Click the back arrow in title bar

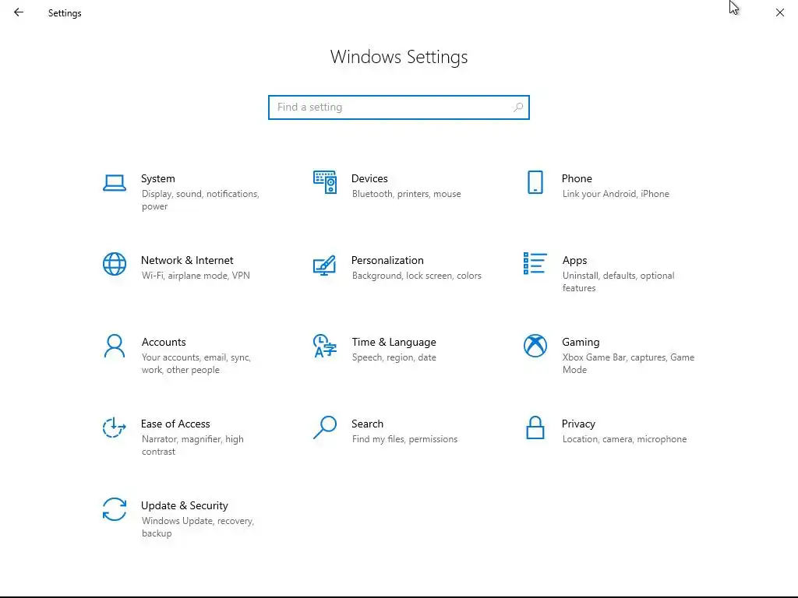(x=19, y=12)
